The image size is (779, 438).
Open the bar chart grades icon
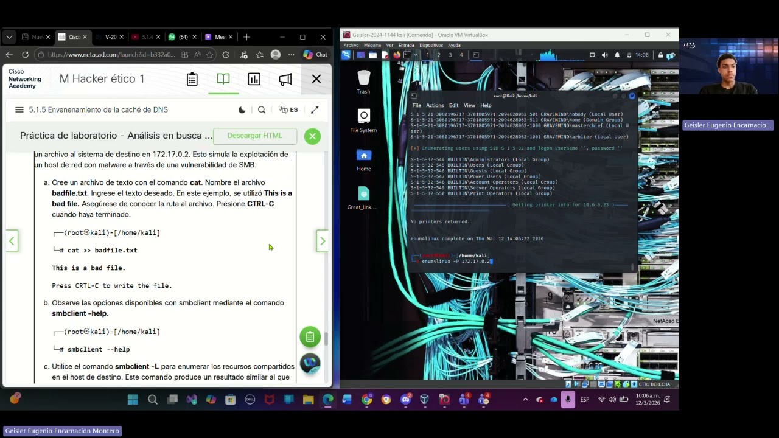254,79
